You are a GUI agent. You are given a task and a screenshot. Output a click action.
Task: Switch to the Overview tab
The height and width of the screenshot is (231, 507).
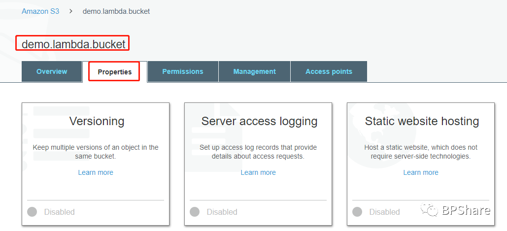[52, 71]
